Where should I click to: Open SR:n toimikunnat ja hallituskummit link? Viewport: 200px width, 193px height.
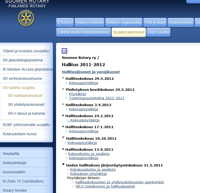point(105,186)
